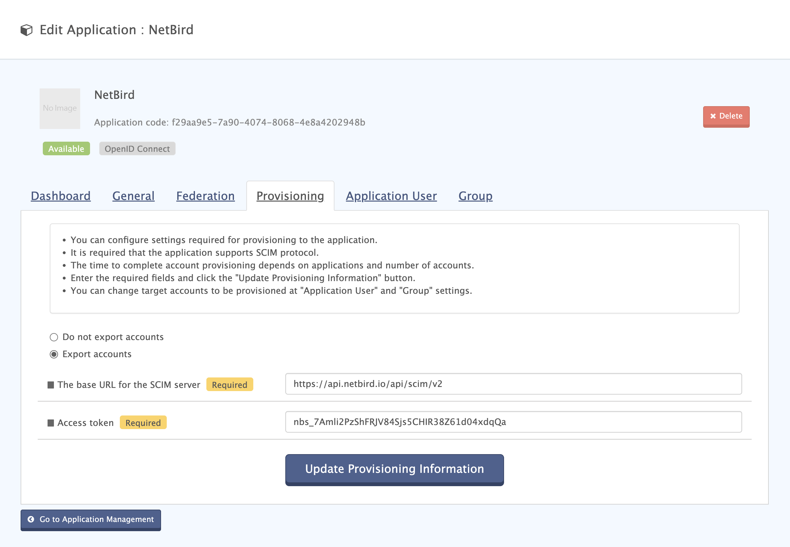Click the line about SCIM protocol support
Image resolution: width=790 pixels, height=547 pixels.
coord(194,253)
